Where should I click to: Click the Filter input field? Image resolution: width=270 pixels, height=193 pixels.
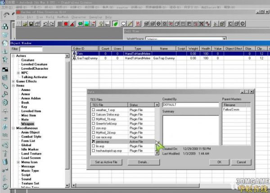(x=31, y=49)
